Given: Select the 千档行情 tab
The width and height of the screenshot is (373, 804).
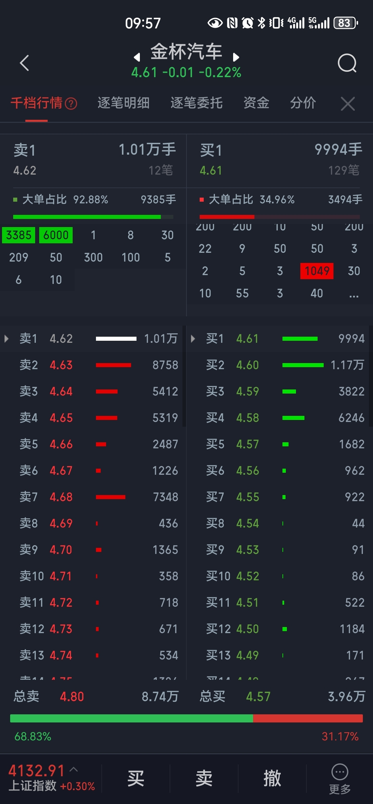Looking at the screenshot, I should tap(36, 103).
